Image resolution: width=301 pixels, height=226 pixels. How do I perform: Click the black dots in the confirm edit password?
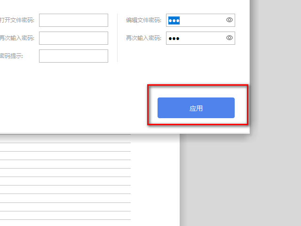[174, 39]
